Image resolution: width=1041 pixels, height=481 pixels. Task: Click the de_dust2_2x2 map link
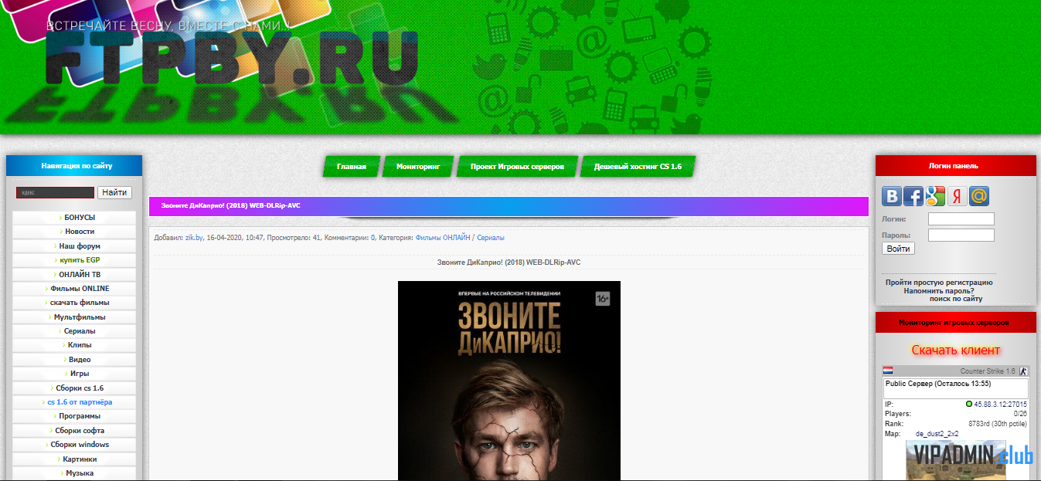pos(937,434)
